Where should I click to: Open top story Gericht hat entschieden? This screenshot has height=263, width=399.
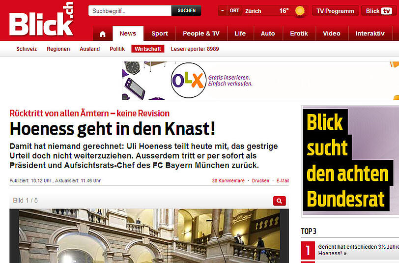(x=358, y=250)
